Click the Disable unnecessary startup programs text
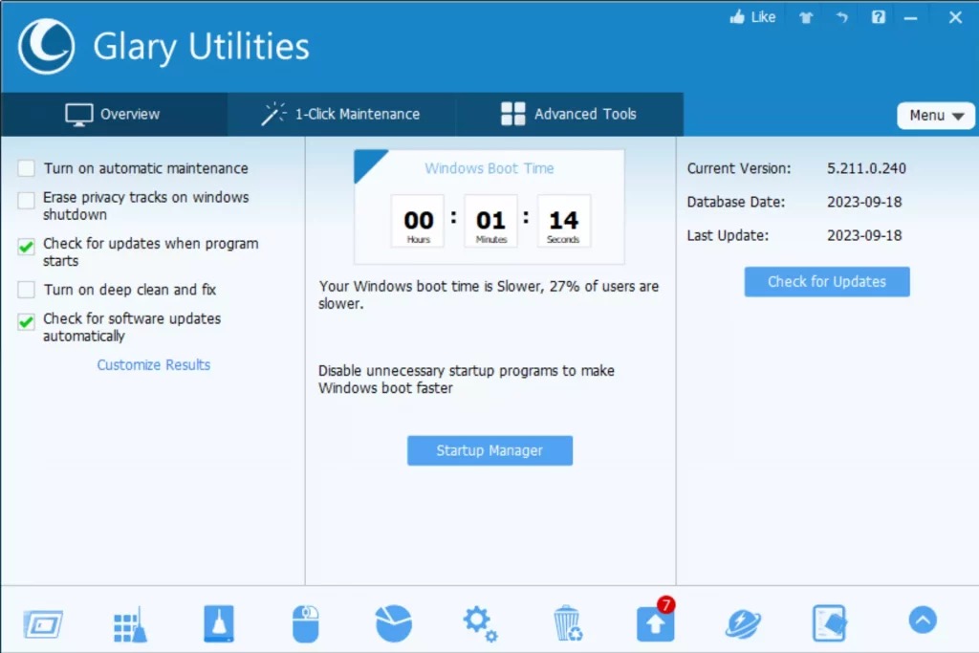Image resolution: width=979 pixels, height=653 pixels. (x=467, y=379)
